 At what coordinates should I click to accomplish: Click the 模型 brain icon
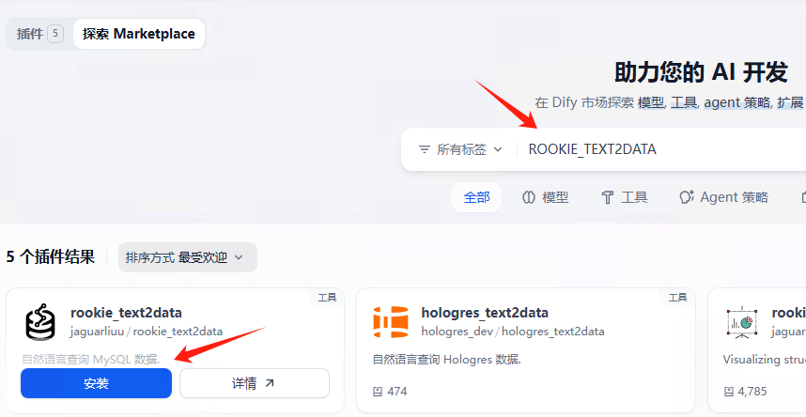pos(529,197)
